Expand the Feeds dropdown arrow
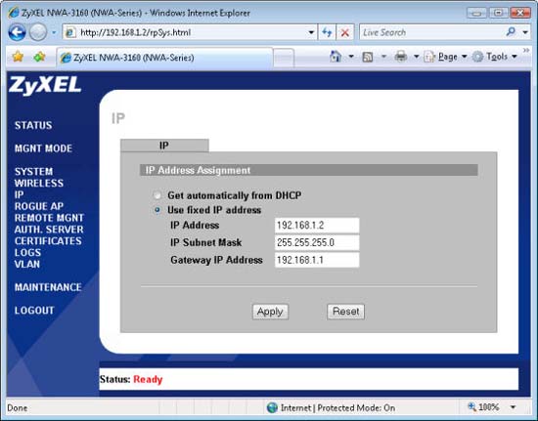The image size is (538, 421). (x=383, y=57)
